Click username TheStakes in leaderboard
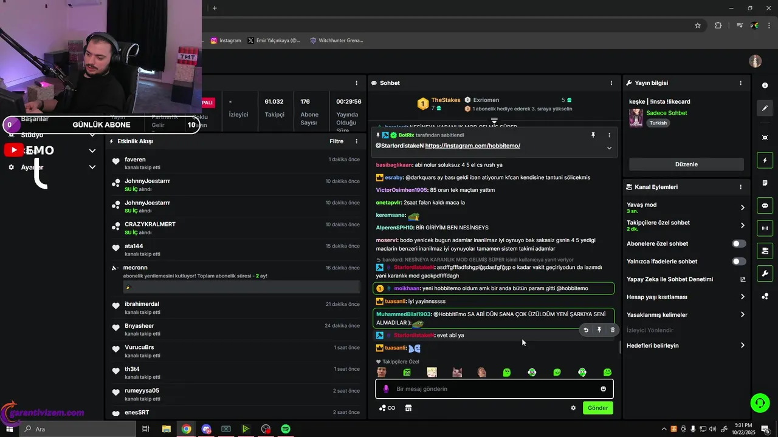The height and width of the screenshot is (437, 778). tap(446, 100)
